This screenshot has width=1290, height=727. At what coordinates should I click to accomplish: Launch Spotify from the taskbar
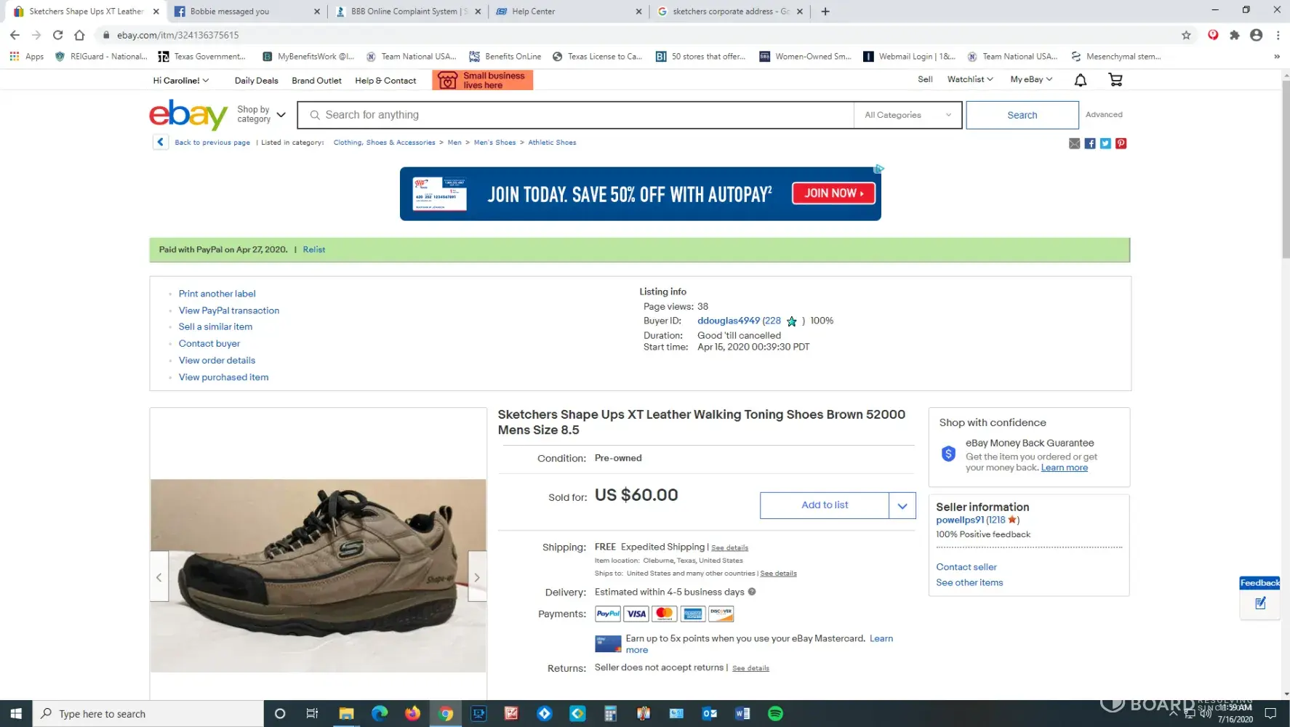[x=775, y=714]
